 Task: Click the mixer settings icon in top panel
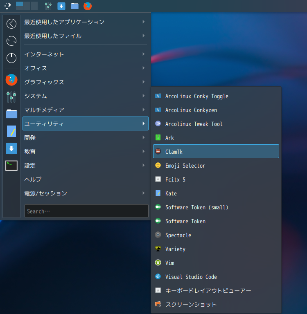click(x=48, y=6)
